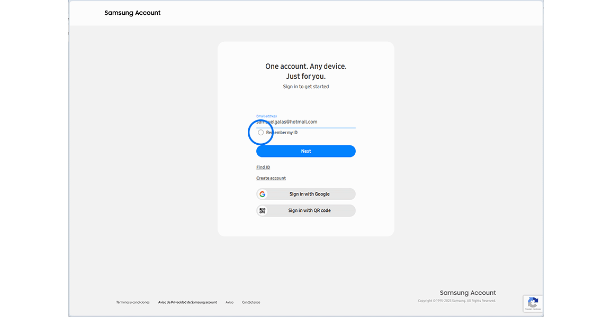Open Aviso de Privacidad de Samsung account
This screenshot has height=317, width=612.
pyautogui.click(x=187, y=302)
